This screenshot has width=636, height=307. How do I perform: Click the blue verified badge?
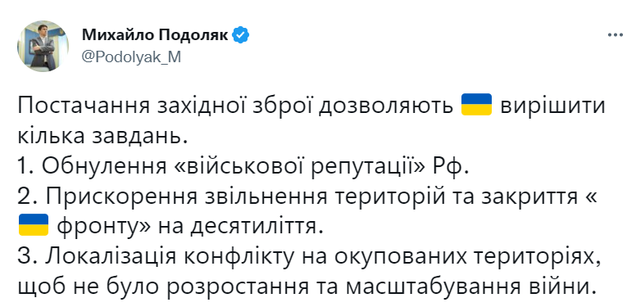point(240,36)
